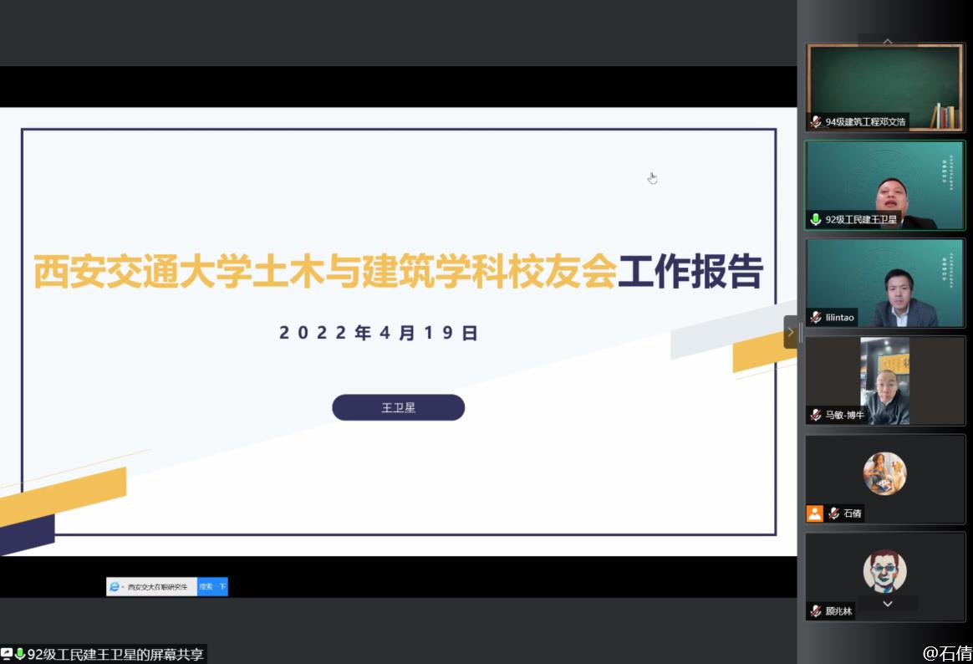Screen dimensions: 973x664
Task: Collapse the participant video sidebar with the arrow
Action: [790, 332]
